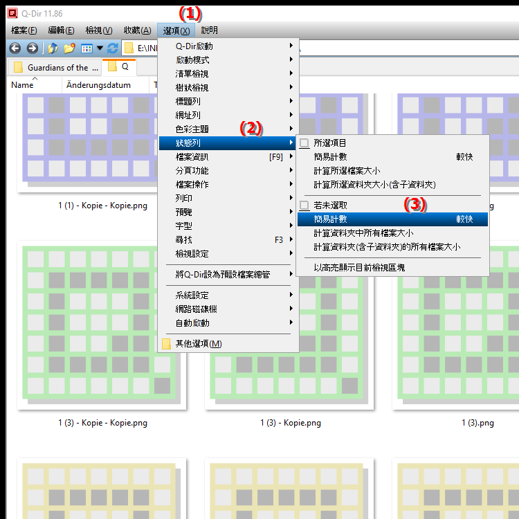Click the folder-up icon in toolbar
The image size is (519, 519).
(53, 48)
